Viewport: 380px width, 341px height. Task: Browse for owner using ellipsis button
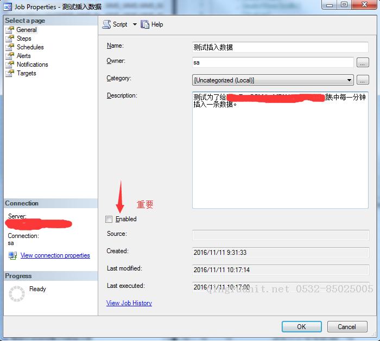click(x=363, y=63)
